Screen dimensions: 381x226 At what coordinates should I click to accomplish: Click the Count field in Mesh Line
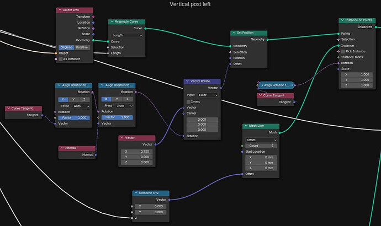(261, 146)
